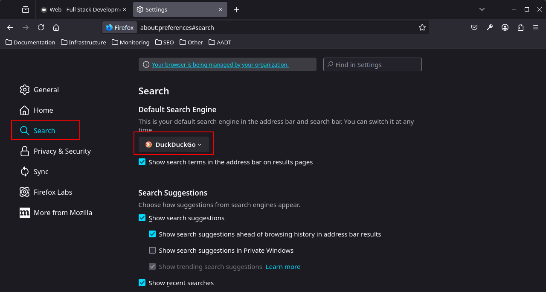Open the Monitoring bookmarks folder
Viewport: 546px width, 292px height.
tap(131, 42)
